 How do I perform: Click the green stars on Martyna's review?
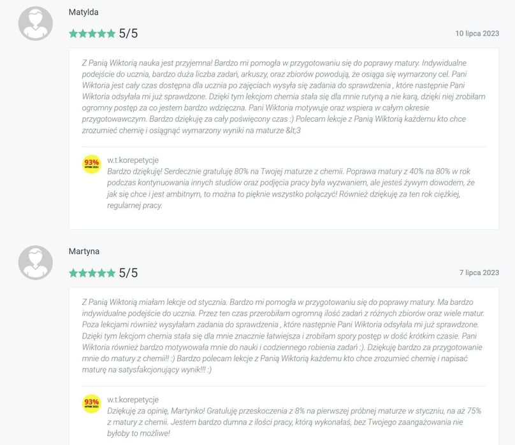click(x=92, y=273)
